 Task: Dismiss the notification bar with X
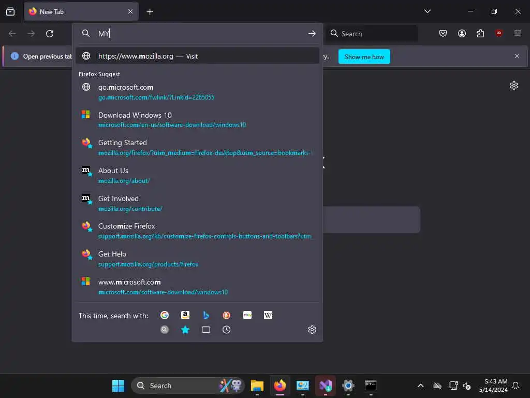[x=517, y=56]
